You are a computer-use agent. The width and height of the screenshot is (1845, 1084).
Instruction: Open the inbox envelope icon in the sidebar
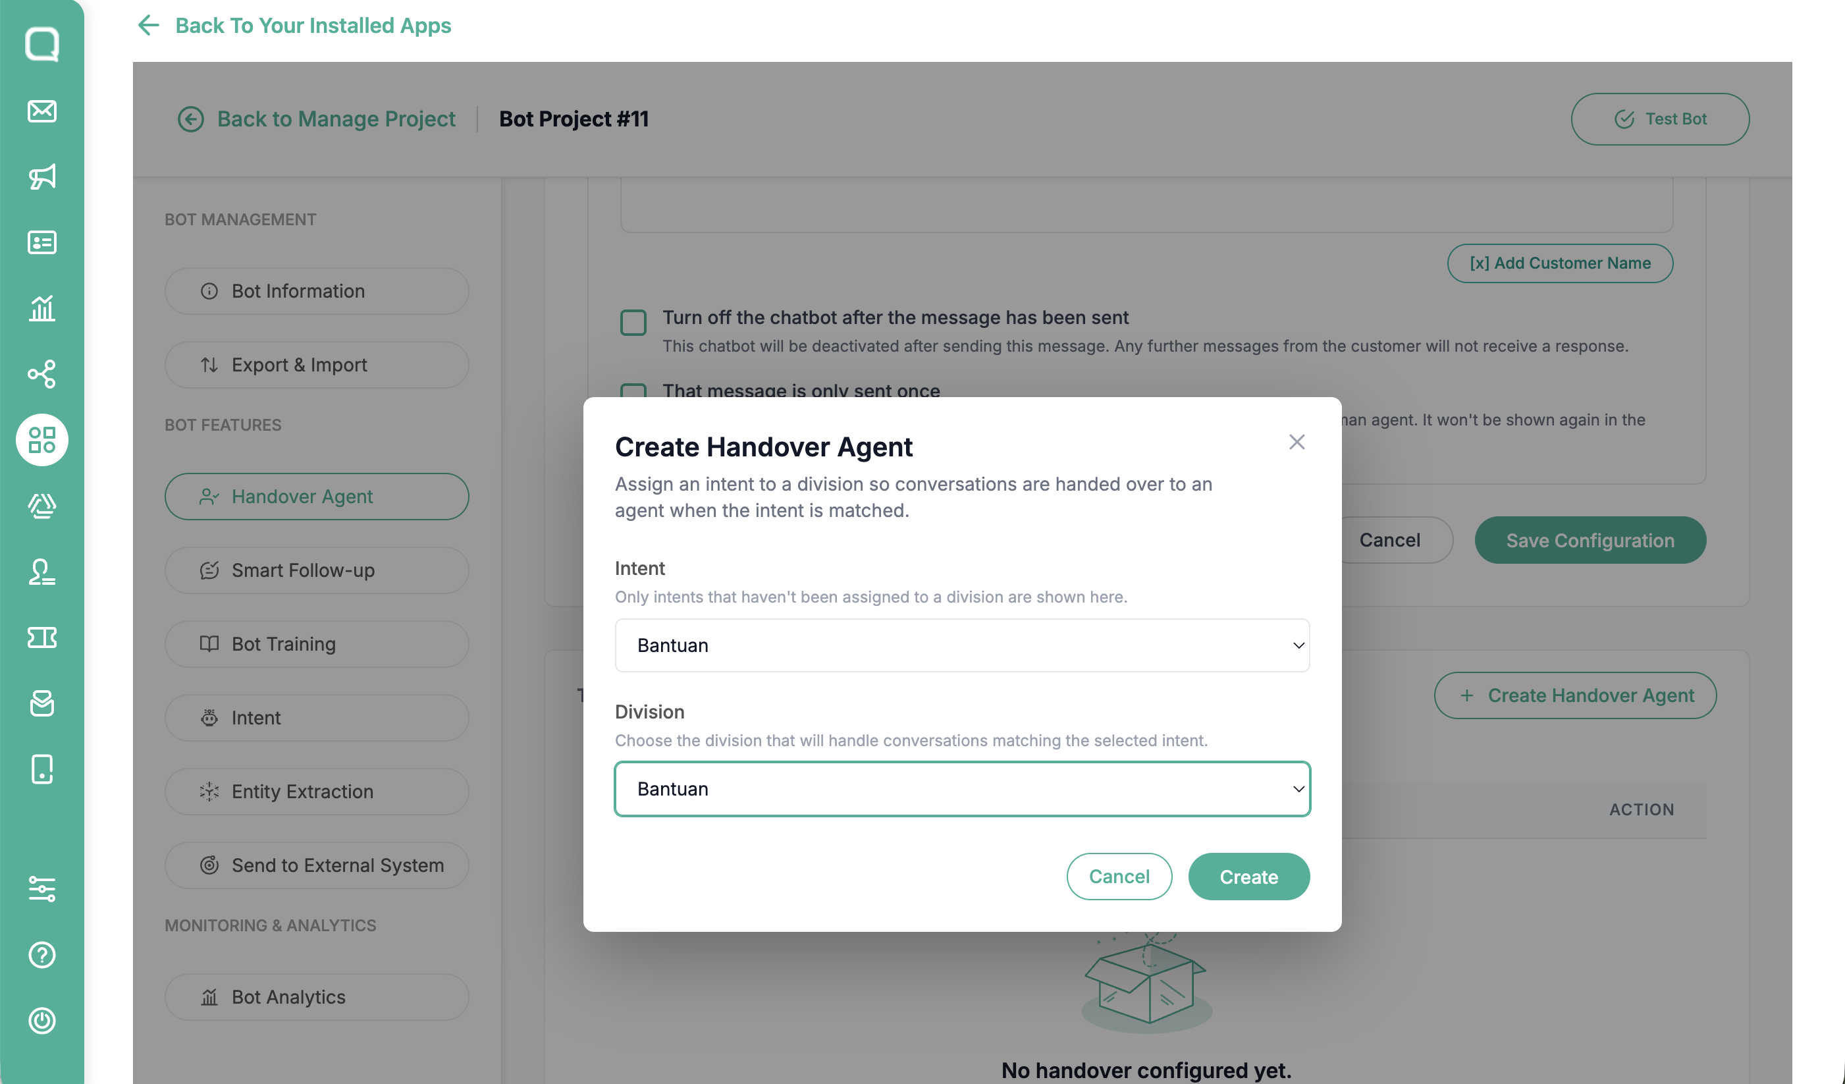pos(41,111)
